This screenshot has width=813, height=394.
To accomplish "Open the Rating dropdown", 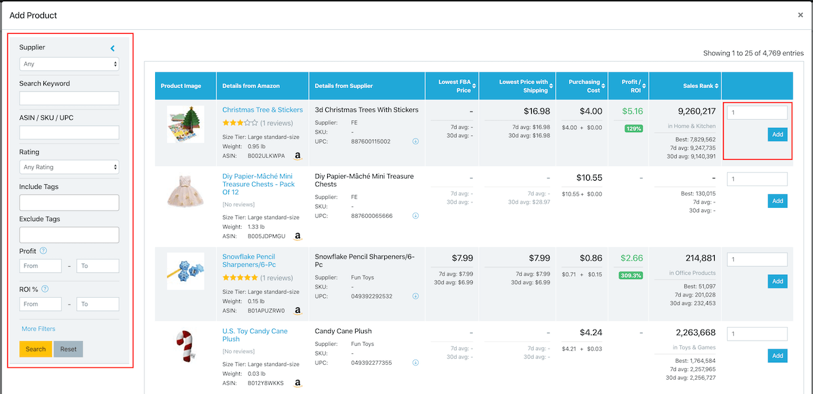I will coord(69,167).
